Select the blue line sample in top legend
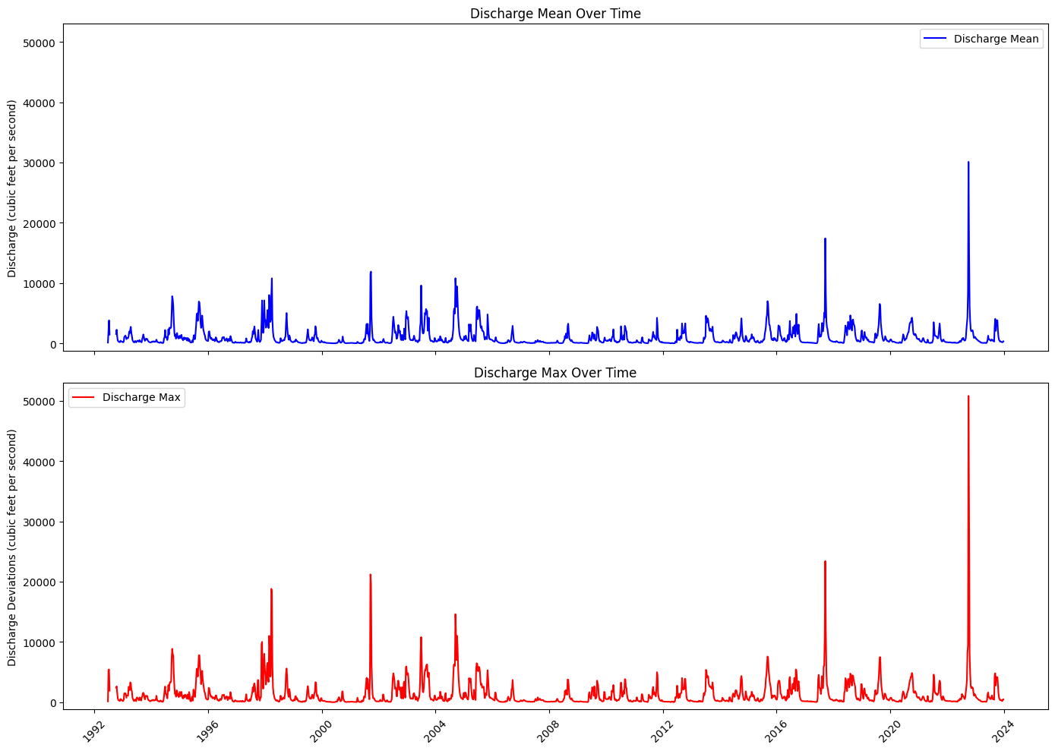Viewport: 1055px width, 751px height. click(x=936, y=39)
